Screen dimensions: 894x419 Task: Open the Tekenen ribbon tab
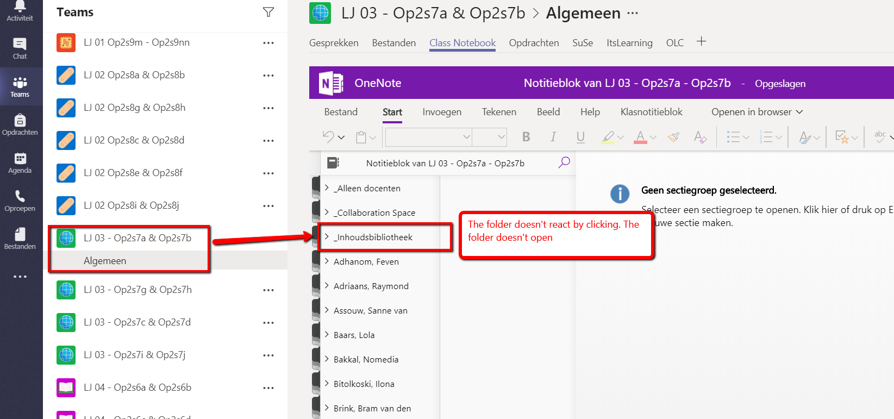(499, 112)
